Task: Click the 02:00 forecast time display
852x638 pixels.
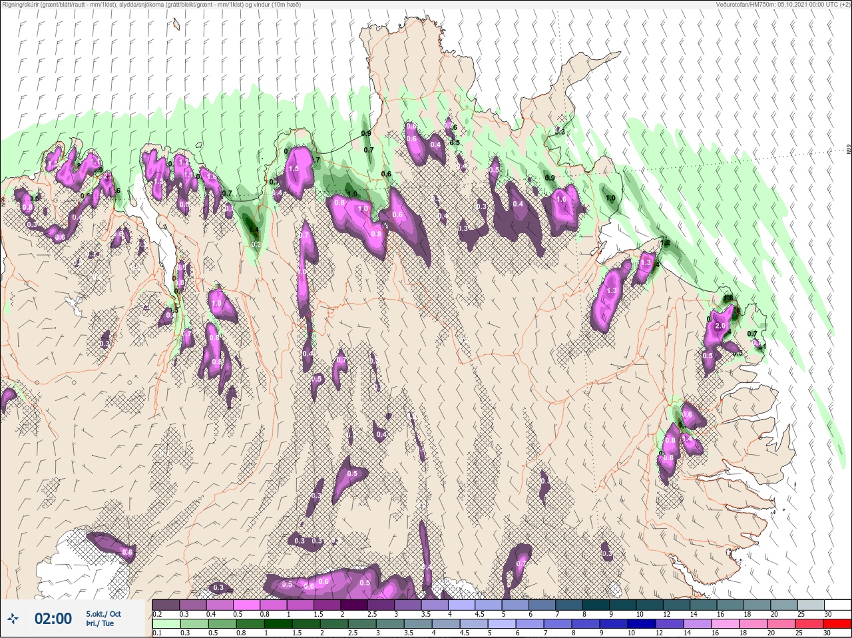Action: pos(53,619)
